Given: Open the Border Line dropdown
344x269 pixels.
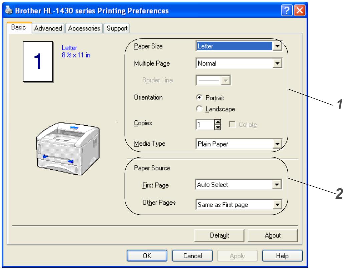Looking at the screenshot, I should [213, 80].
